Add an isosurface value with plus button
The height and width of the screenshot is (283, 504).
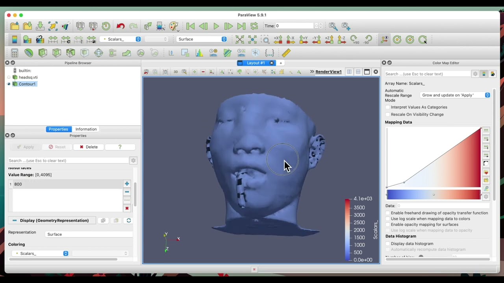pos(127,184)
